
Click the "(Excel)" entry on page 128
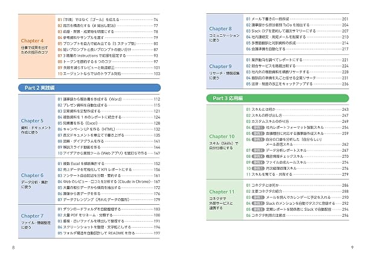109,123
